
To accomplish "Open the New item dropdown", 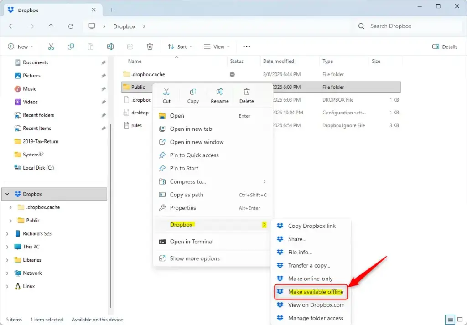I will [x=20, y=47].
